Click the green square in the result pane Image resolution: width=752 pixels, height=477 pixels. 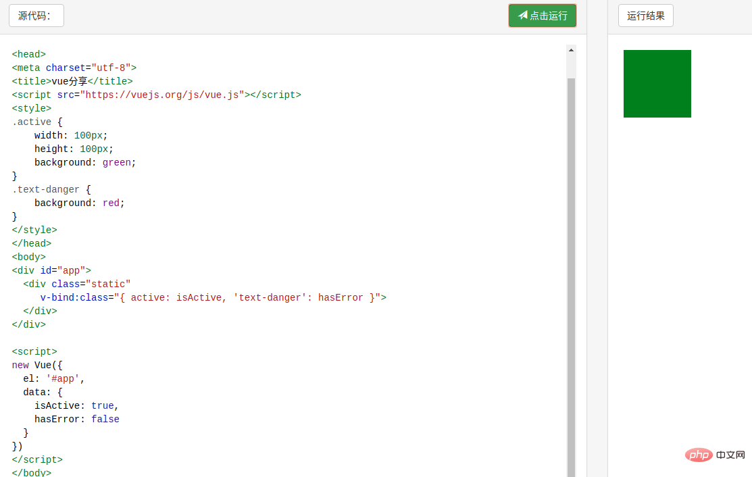pyautogui.click(x=657, y=84)
